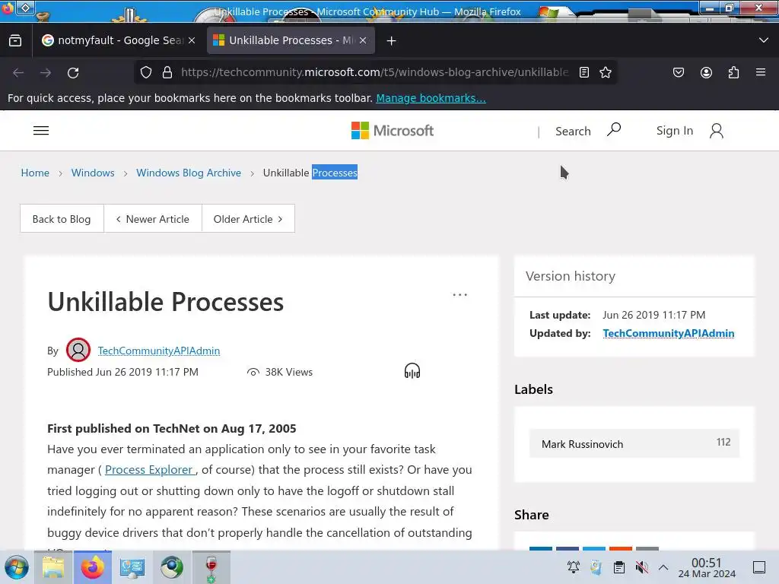Click the Version history heading

coord(571,275)
